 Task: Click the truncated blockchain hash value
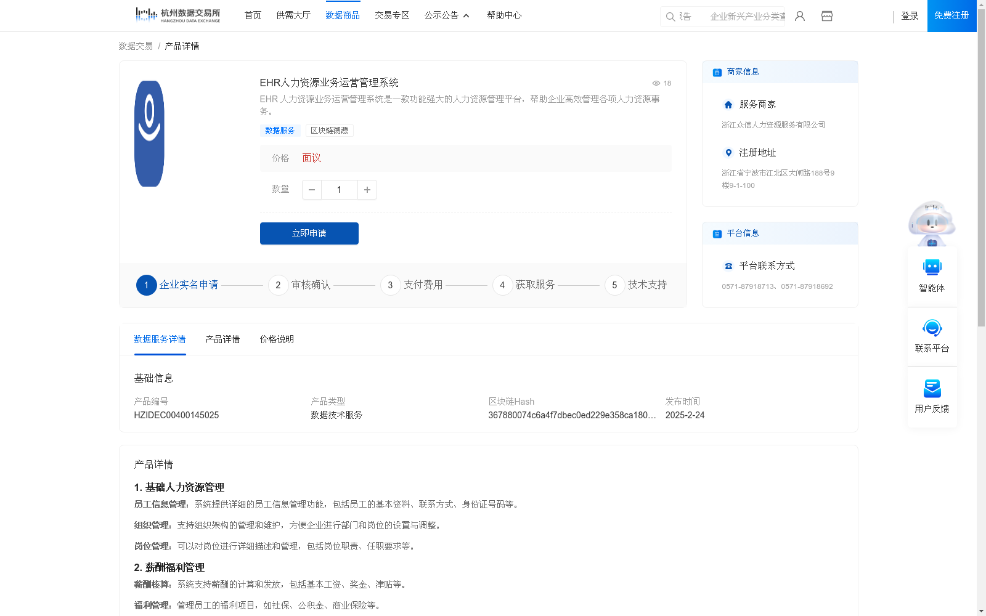coord(572,415)
